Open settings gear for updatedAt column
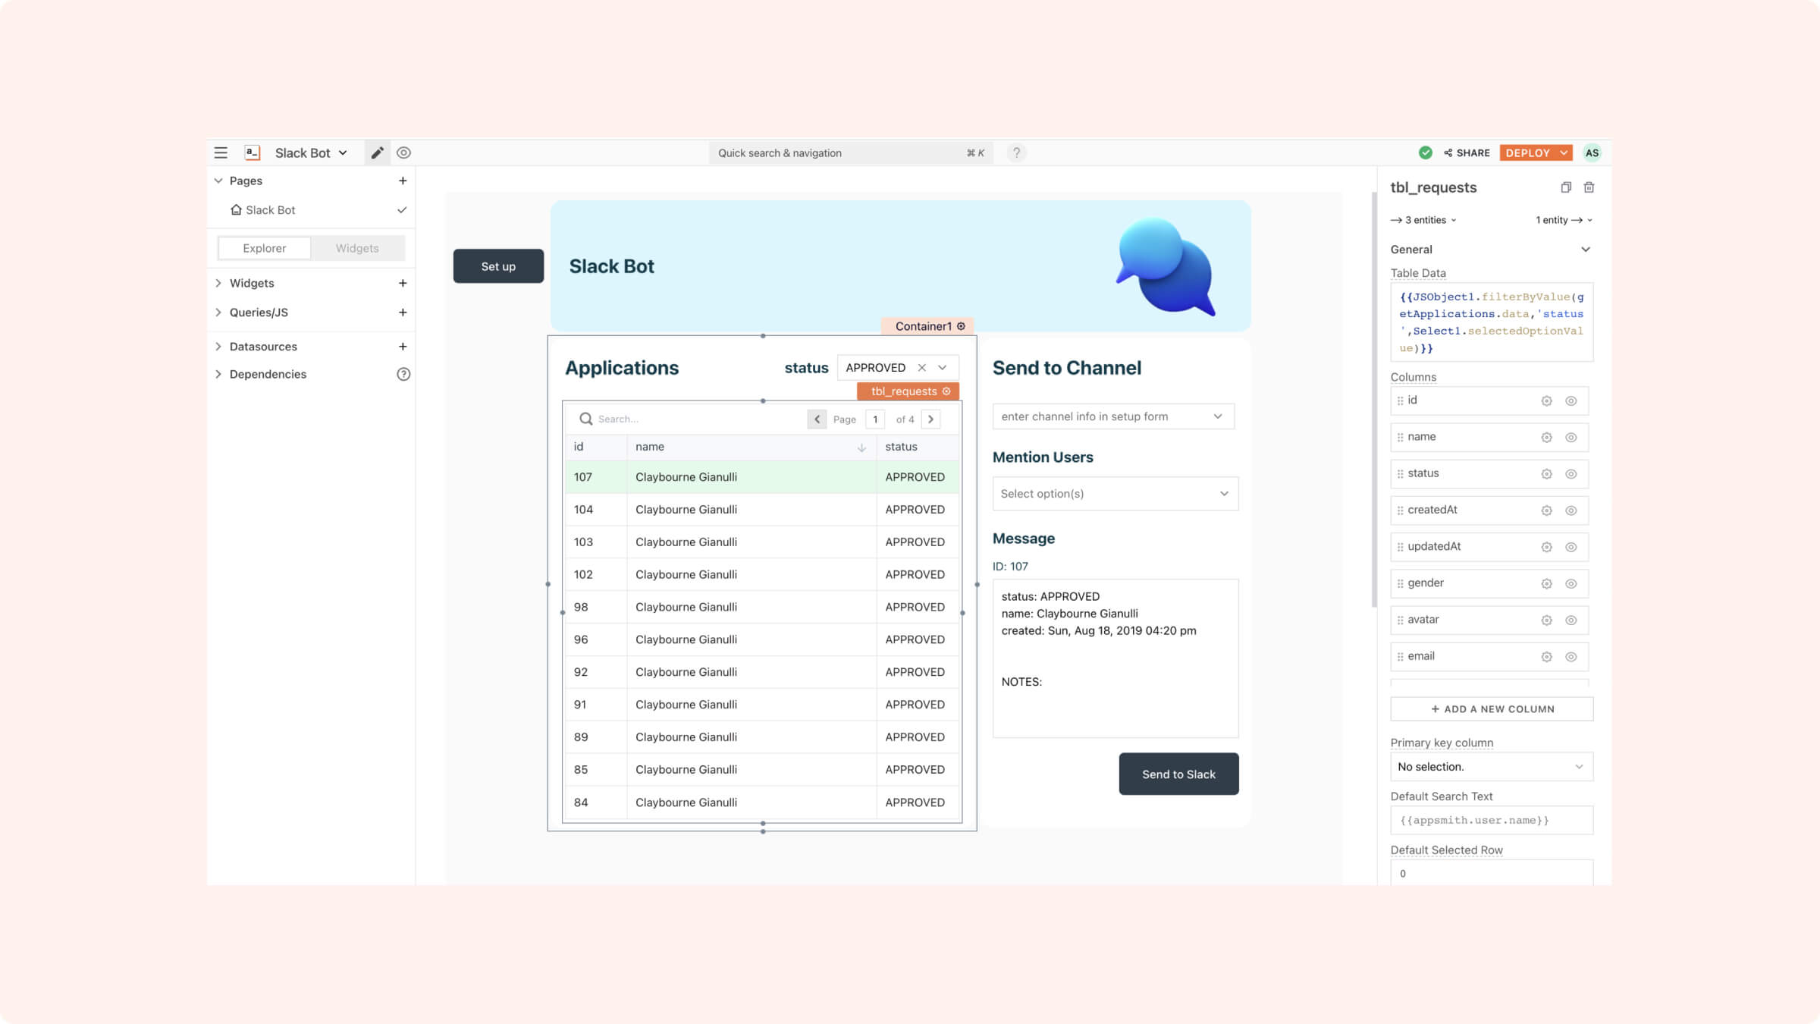Screen dimensions: 1820x1024 [1546, 547]
